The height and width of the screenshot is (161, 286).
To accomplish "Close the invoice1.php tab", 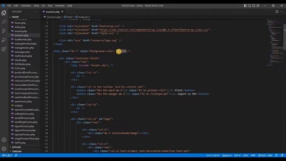I will click(62, 12).
